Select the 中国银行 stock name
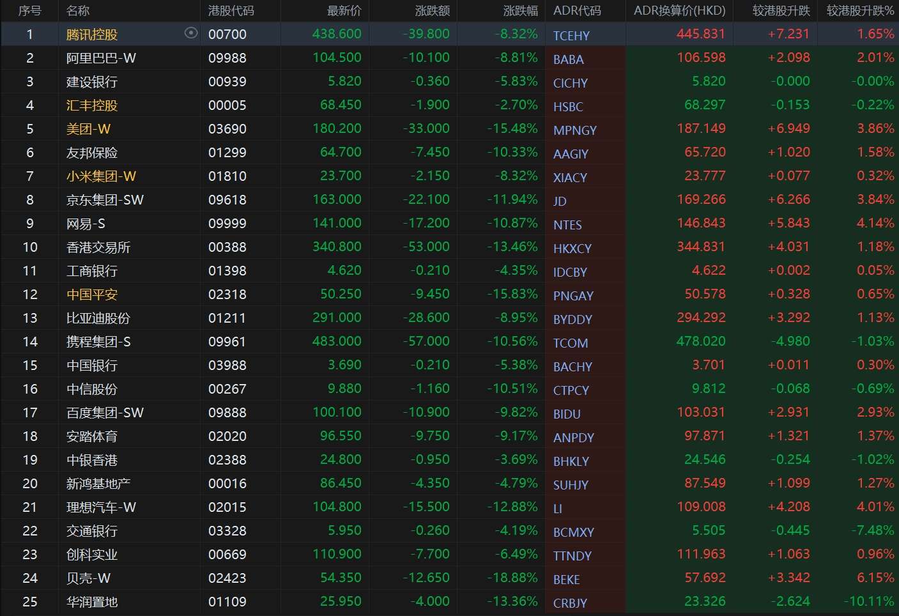Screen dimensions: 899x616 (x=92, y=366)
